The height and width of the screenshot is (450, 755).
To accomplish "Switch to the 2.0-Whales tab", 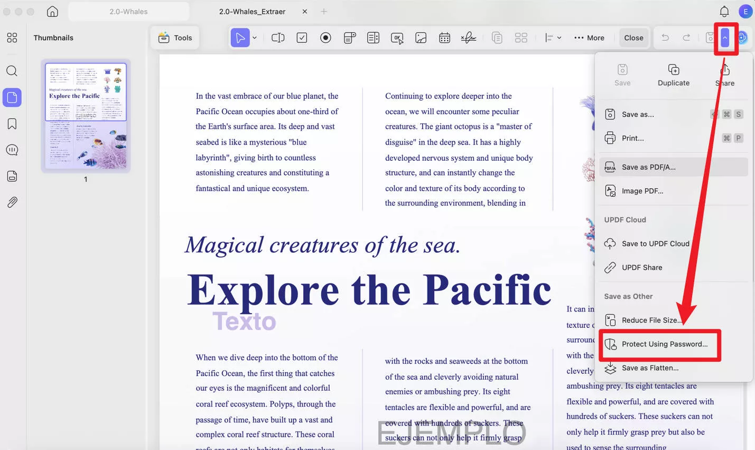I will pos(128,11).
